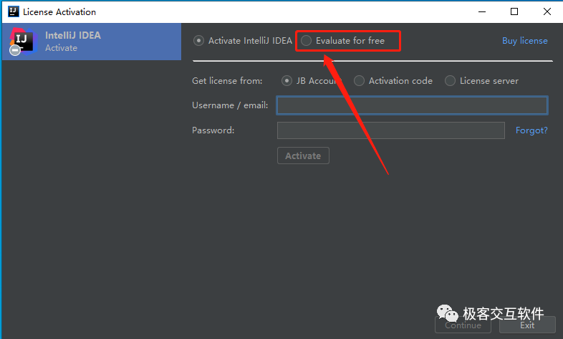563x339 pixels.
Task: Close the License Activation window
Action: tap(547, 12)
